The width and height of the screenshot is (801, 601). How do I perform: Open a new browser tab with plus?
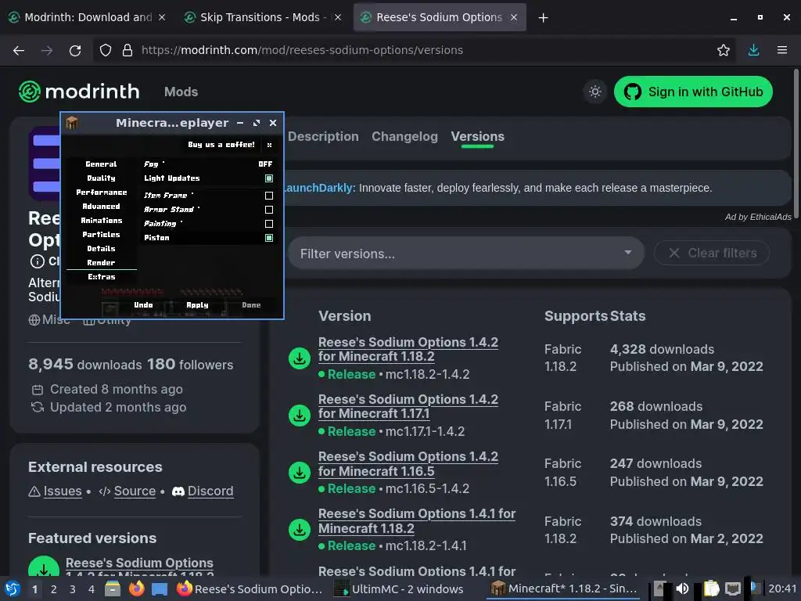543,18
